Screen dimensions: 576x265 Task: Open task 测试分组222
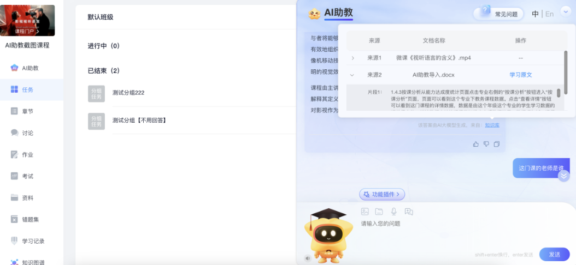(128, 93)
